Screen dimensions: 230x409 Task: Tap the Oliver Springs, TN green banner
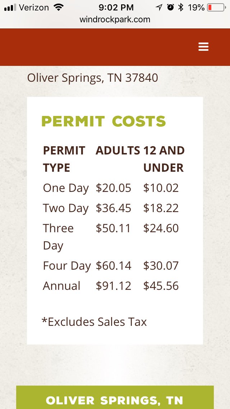tap(115, 400)
